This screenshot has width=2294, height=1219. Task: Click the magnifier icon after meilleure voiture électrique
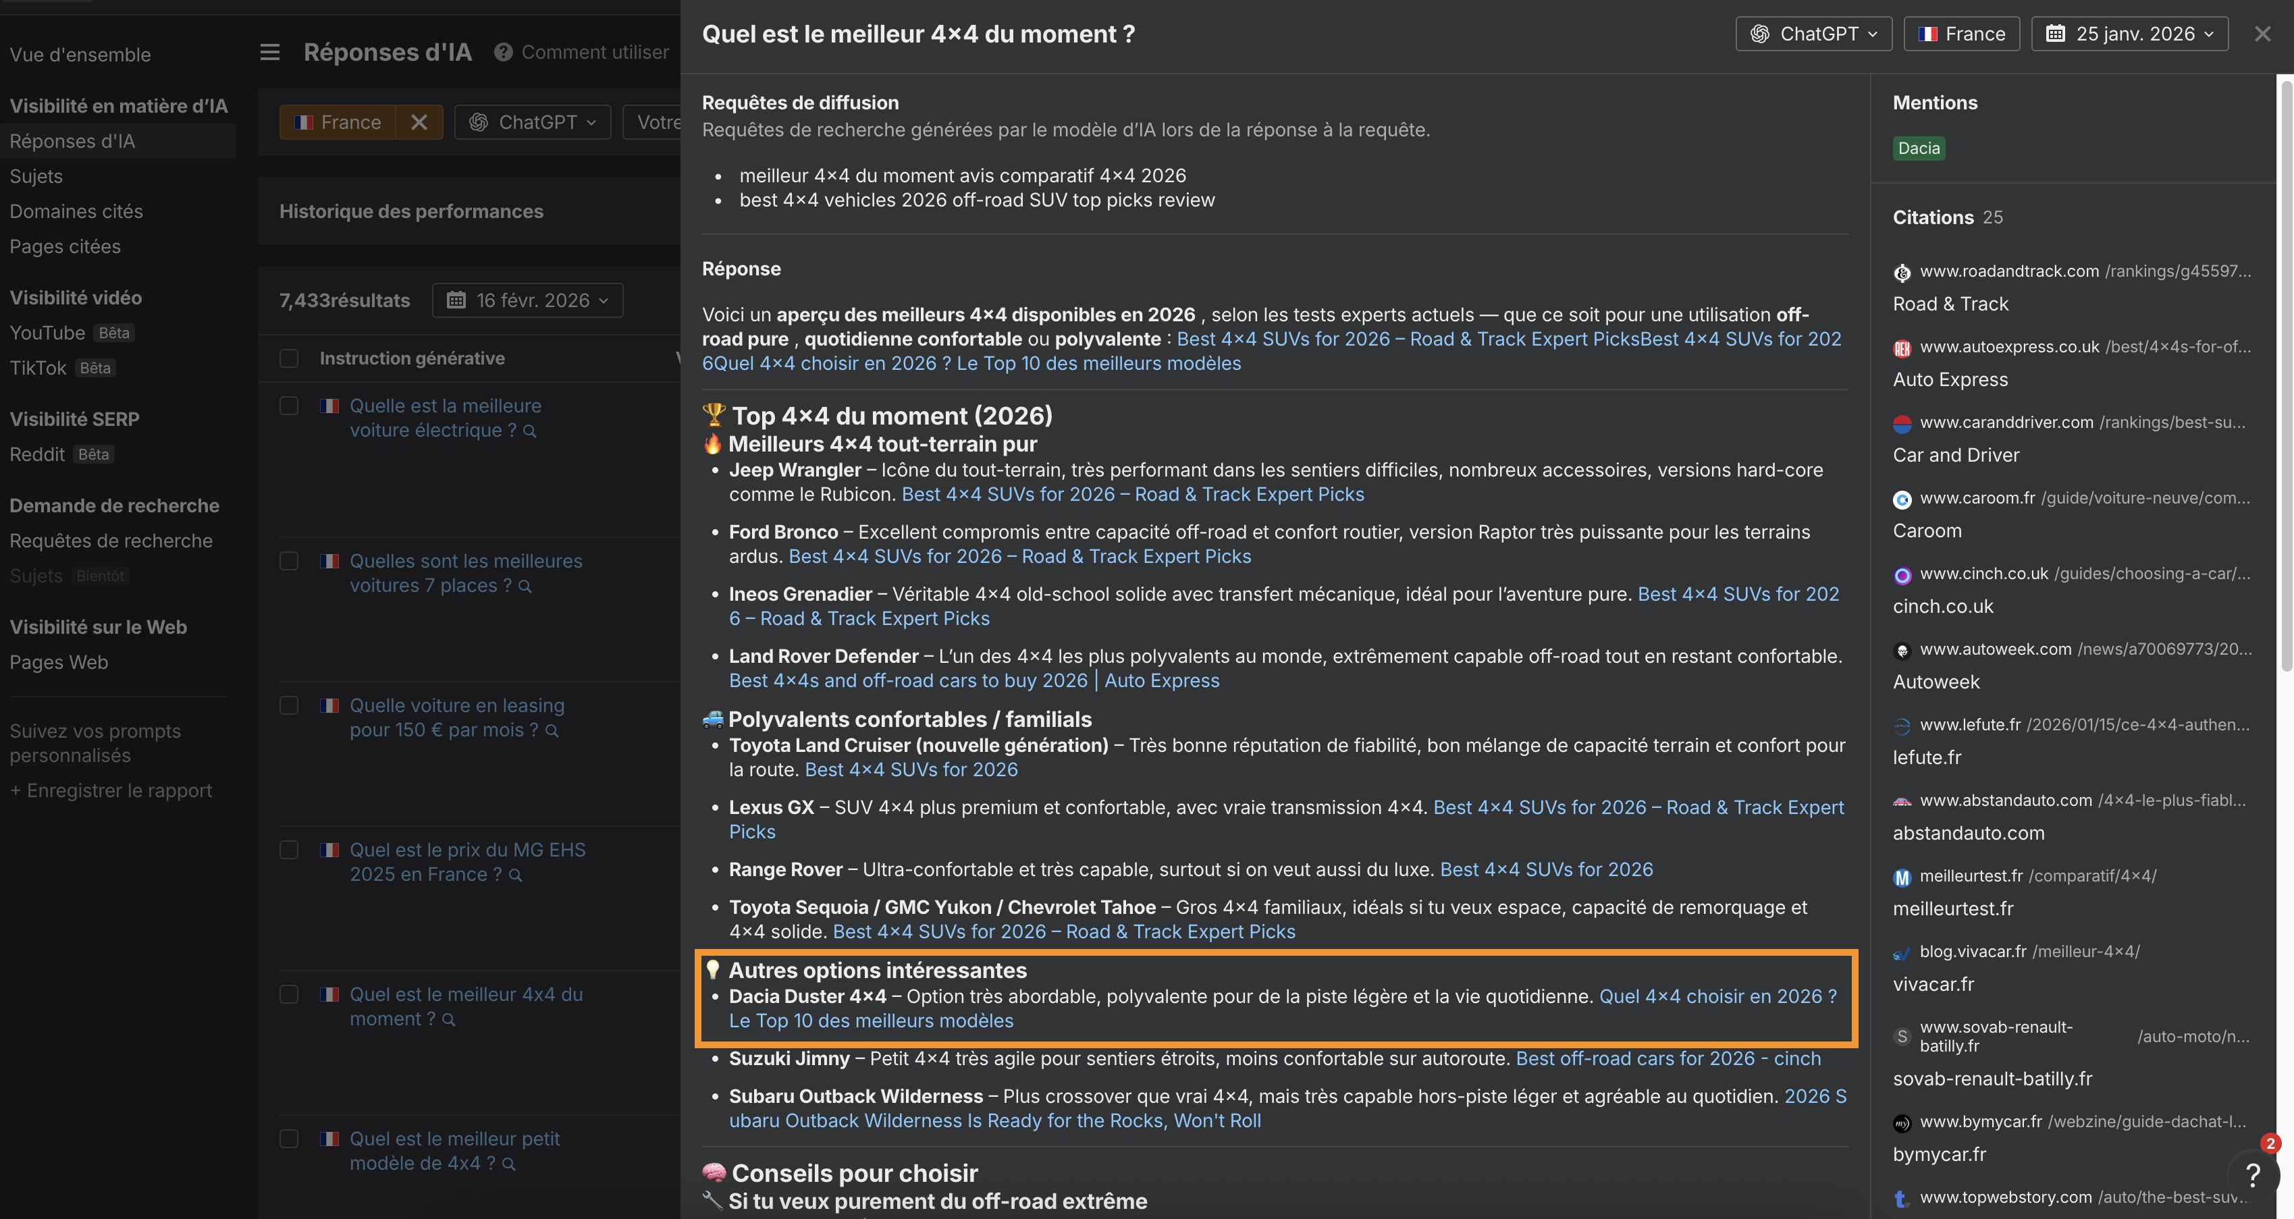[x=531, y=431]
